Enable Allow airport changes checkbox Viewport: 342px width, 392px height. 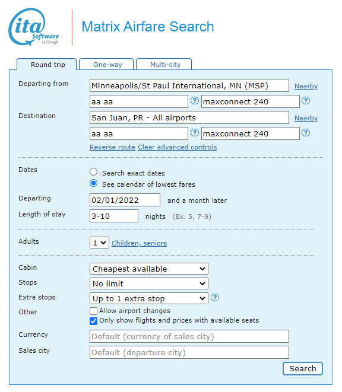(93, 311)
